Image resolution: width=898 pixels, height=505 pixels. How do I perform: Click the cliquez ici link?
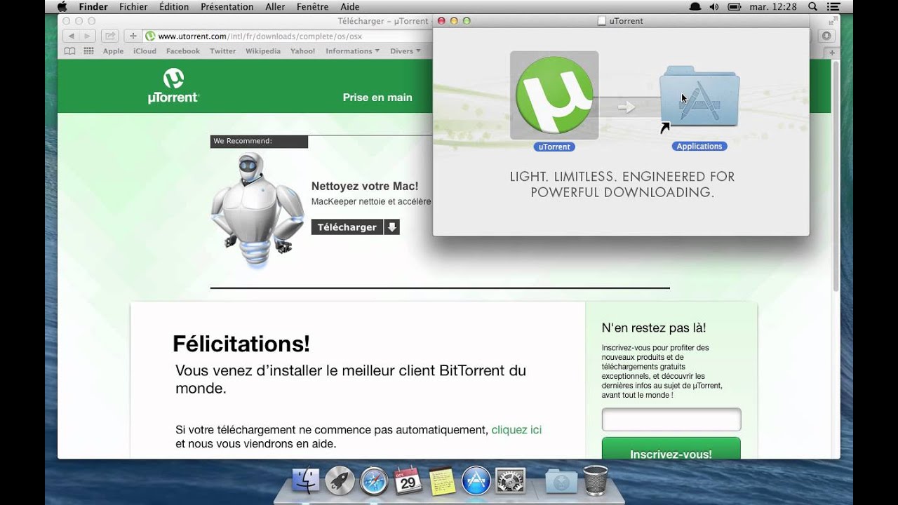516,430
